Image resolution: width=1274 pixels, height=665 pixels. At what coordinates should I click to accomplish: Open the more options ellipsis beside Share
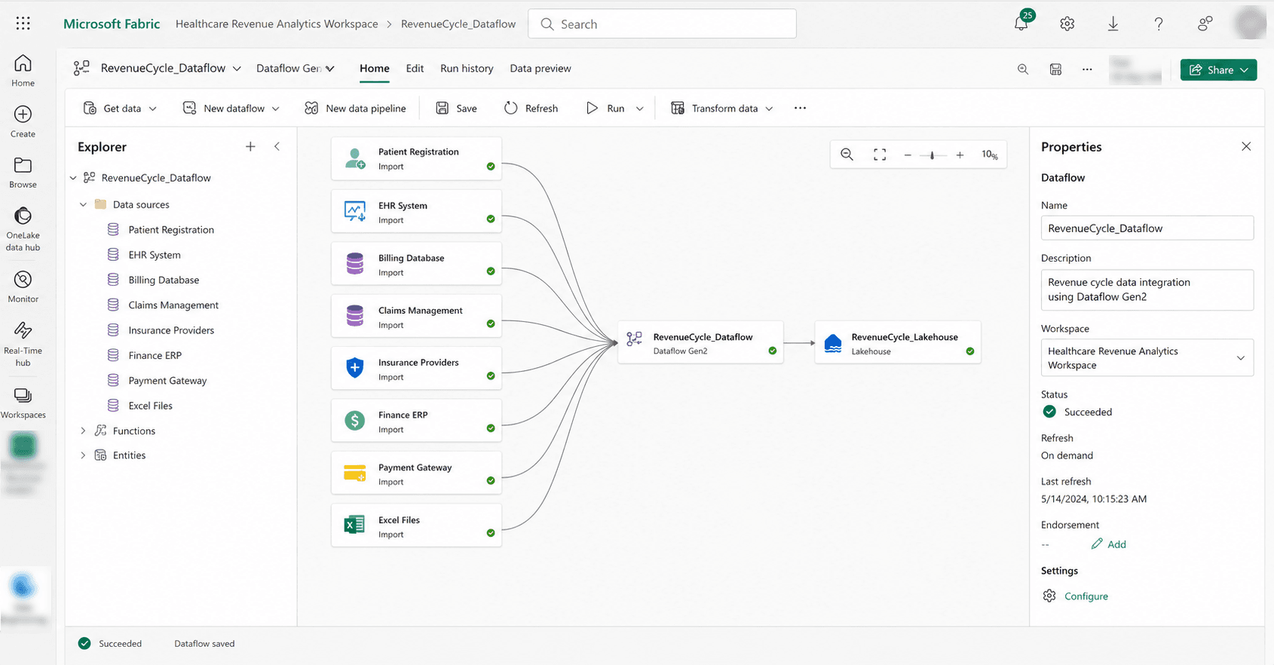1087,69
